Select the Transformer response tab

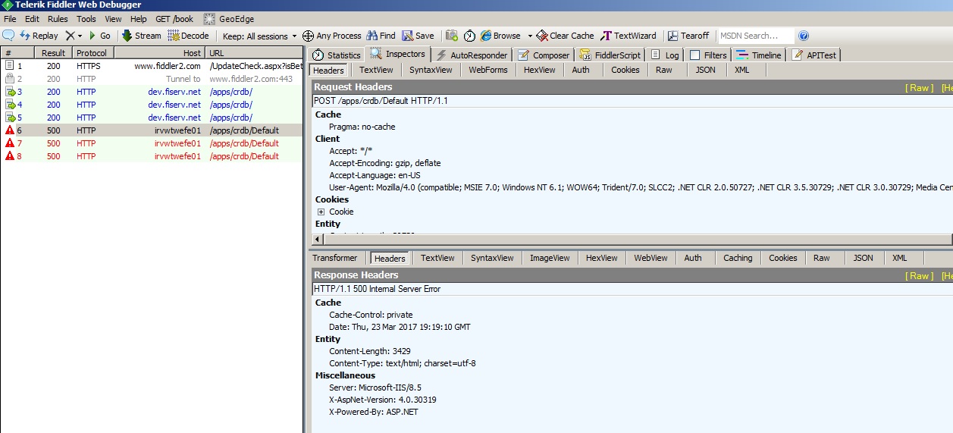click(335, 258)
